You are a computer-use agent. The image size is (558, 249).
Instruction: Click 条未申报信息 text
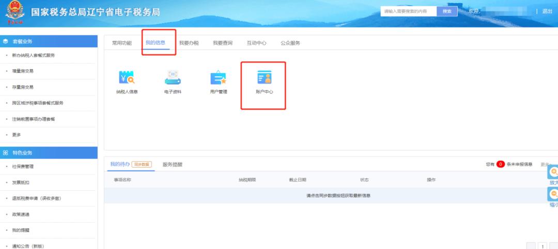[x=520, y=164]
